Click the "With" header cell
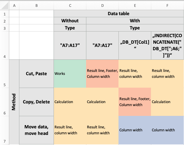 [135, 21]
